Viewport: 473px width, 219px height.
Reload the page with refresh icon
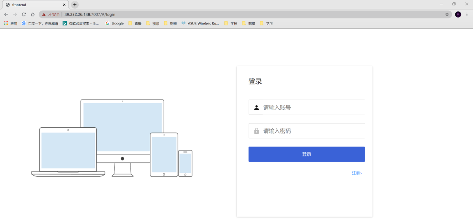[24, 14]
